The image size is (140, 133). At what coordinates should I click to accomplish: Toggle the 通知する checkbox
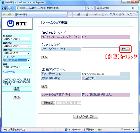tap(84, 78)
